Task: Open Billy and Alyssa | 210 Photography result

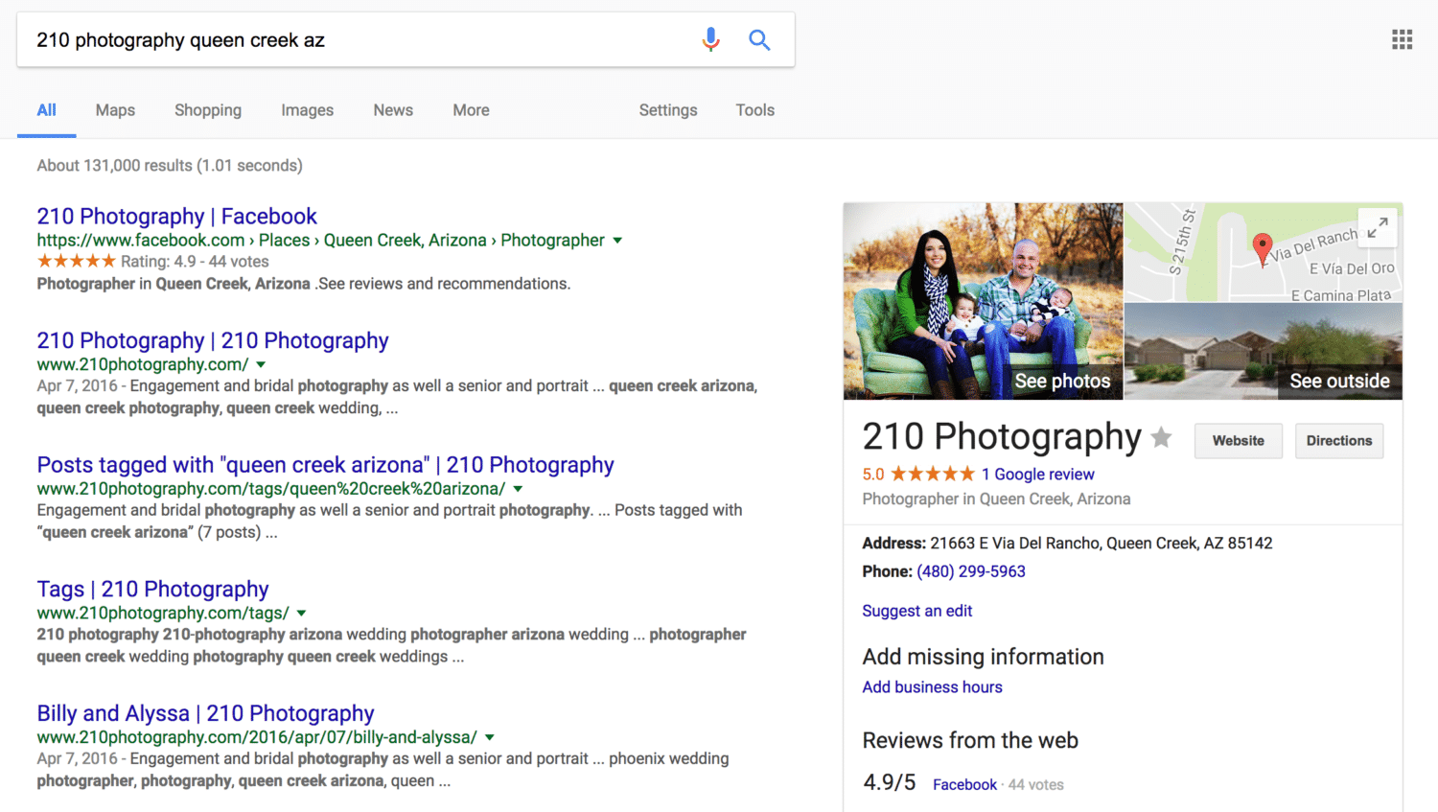Action: [205, 714]
